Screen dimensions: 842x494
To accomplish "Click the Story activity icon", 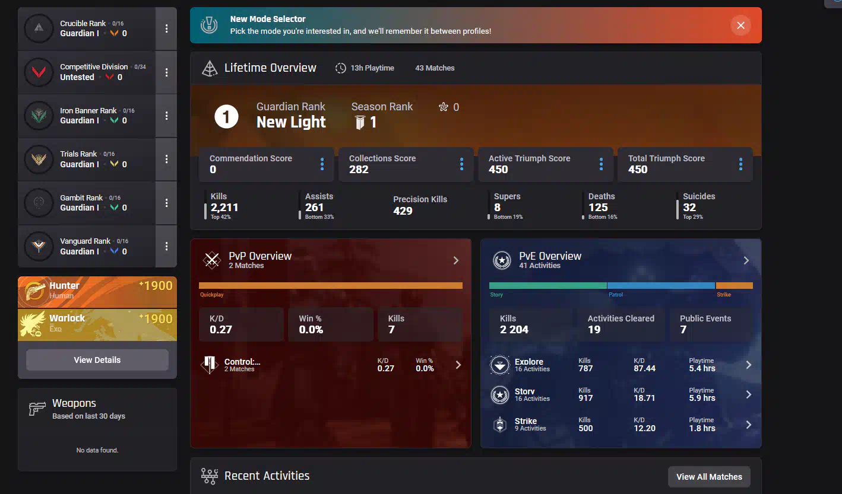I will tap(500, 395).
